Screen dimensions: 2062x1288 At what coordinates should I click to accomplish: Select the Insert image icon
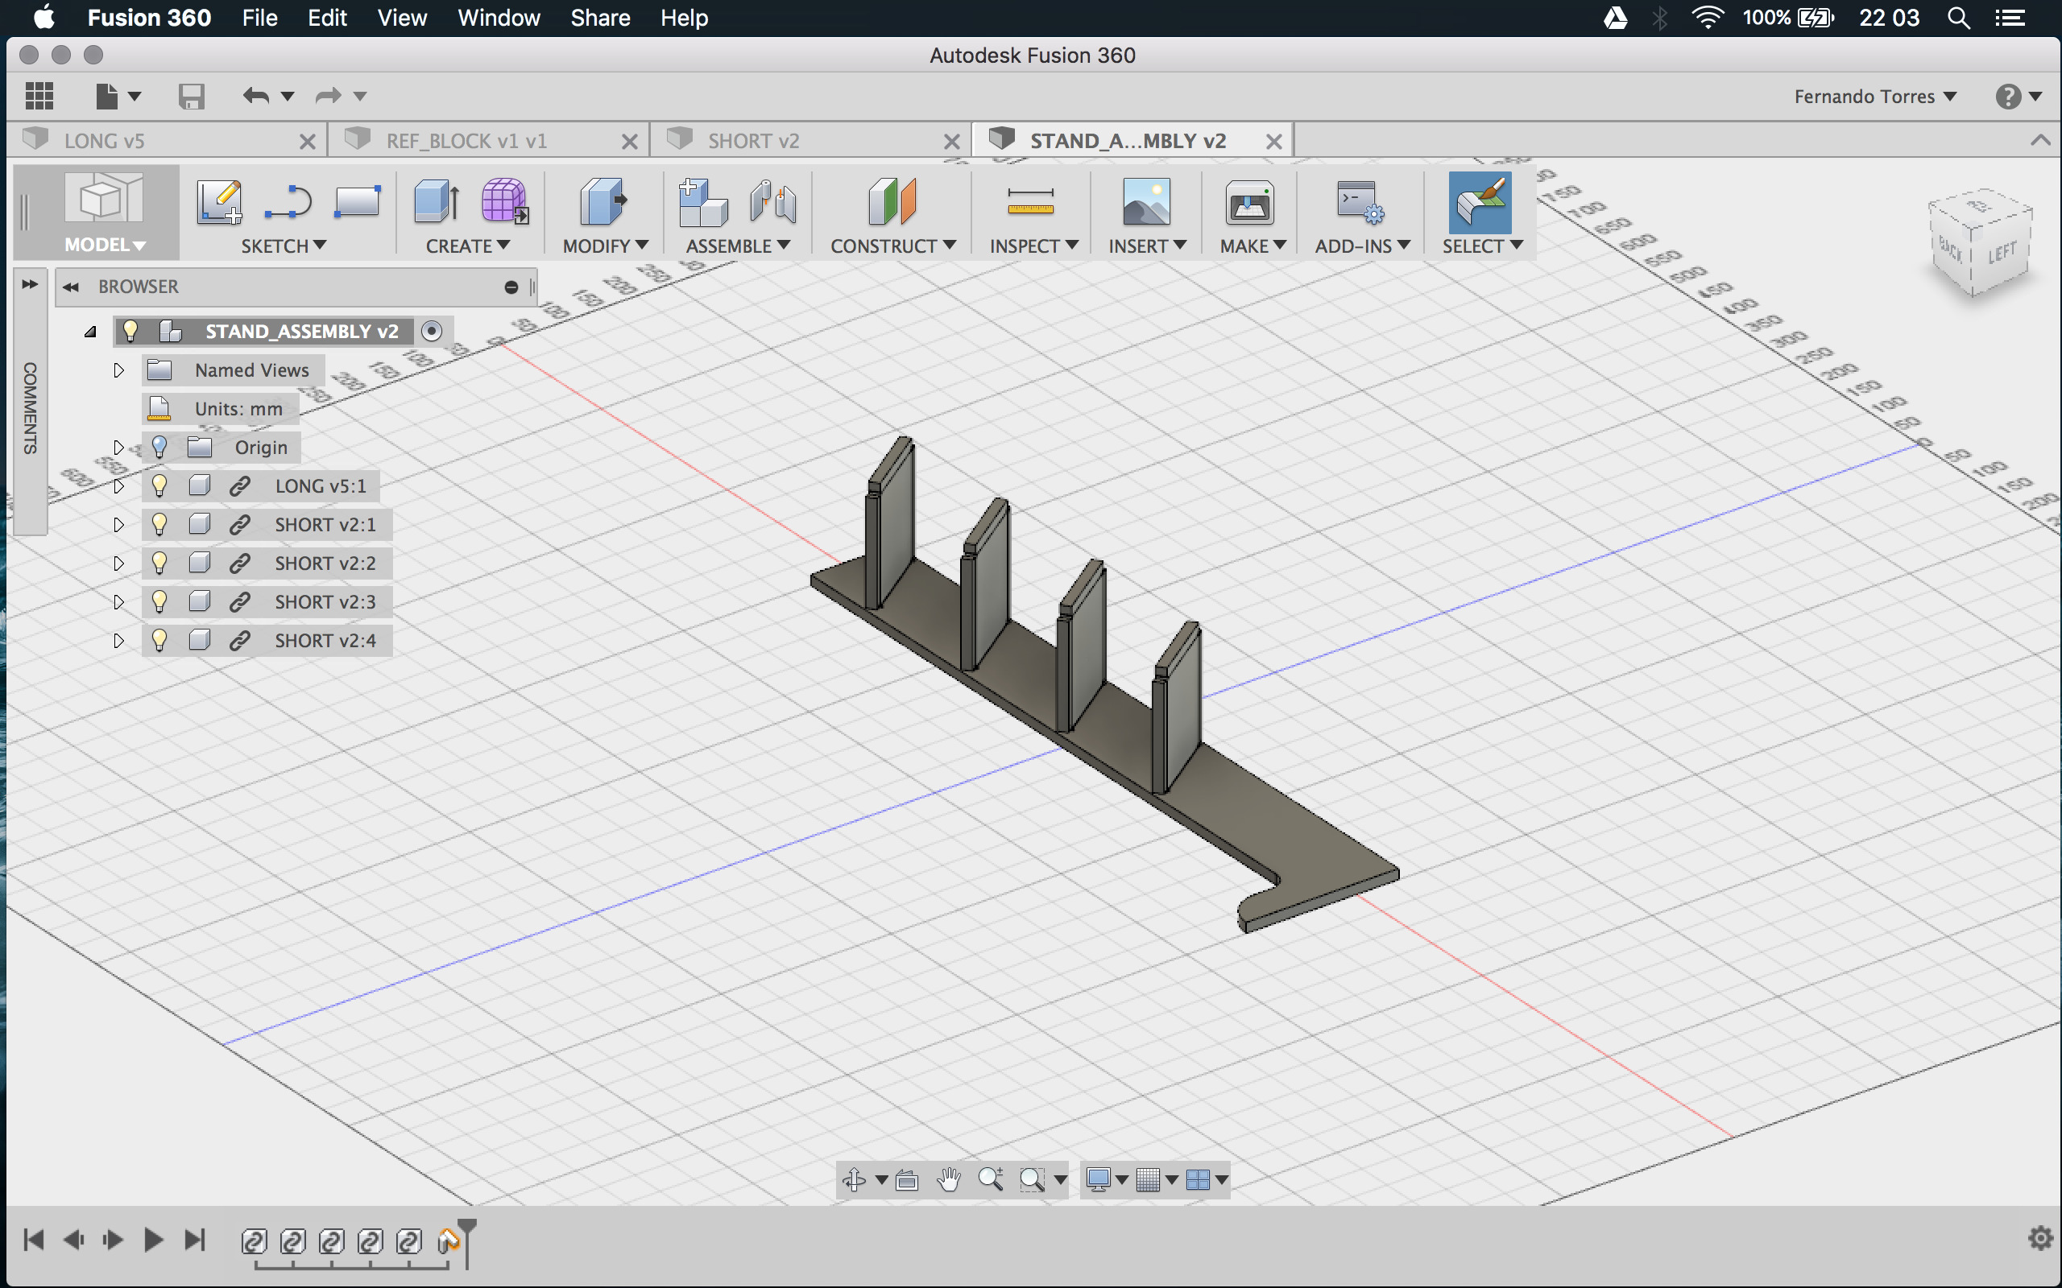[1147, 202]
